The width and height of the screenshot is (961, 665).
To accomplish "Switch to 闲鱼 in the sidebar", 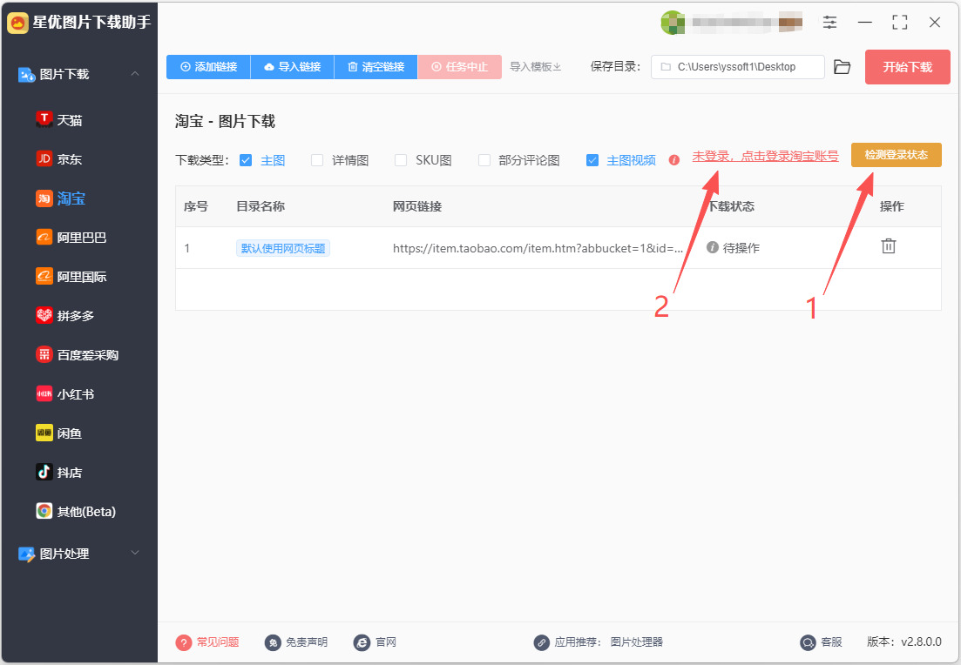I will point(59,433).
